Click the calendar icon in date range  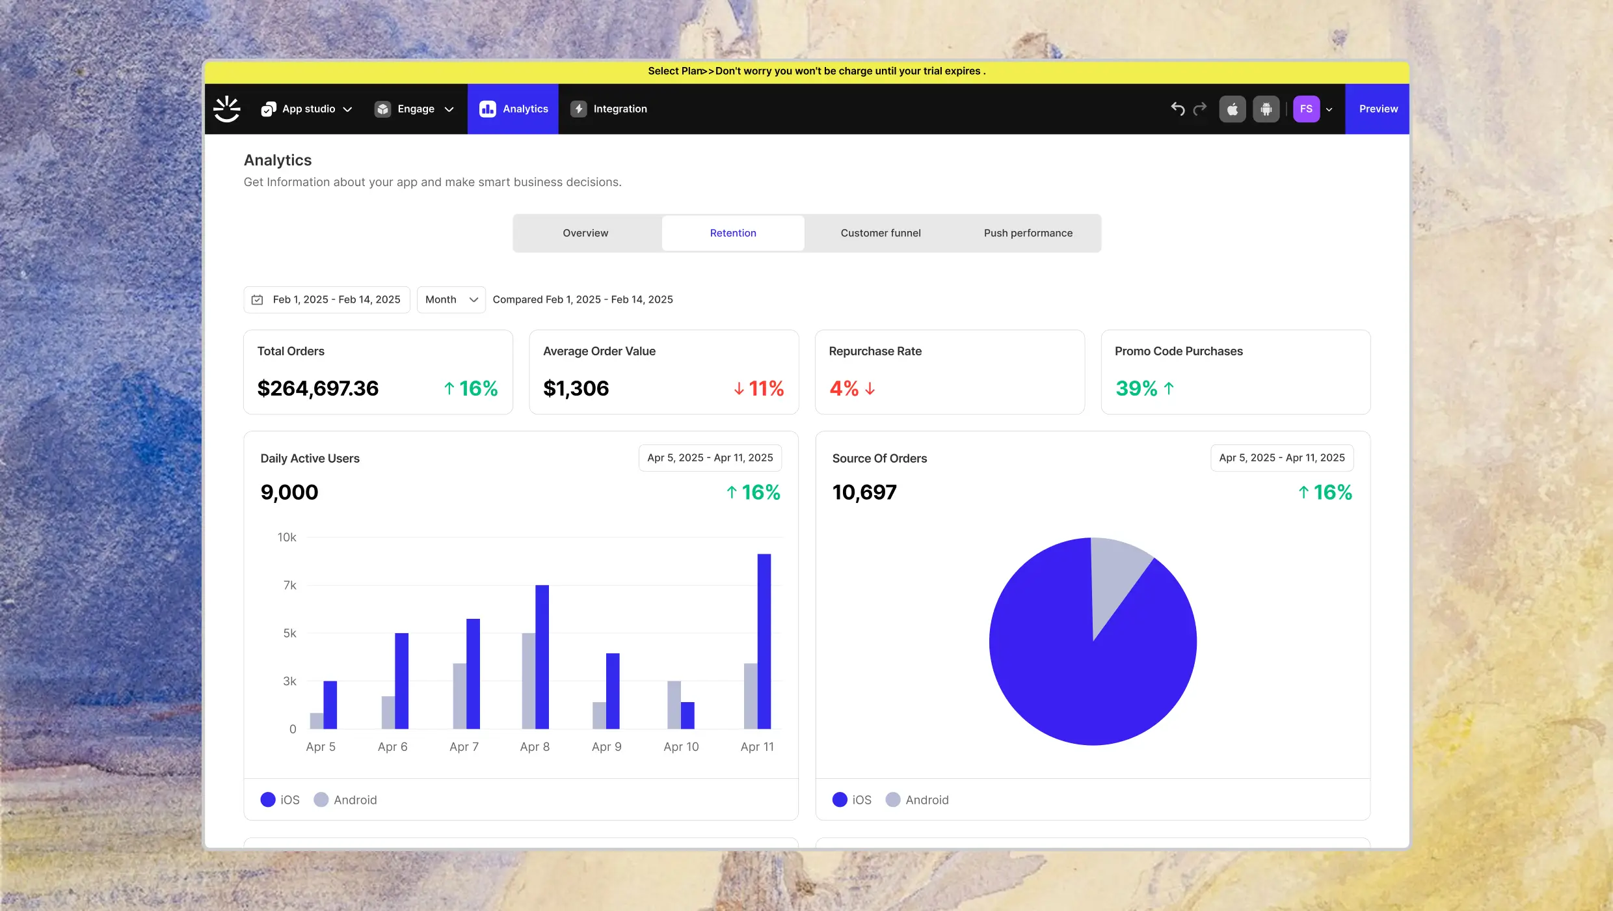(x=258, y=300)
